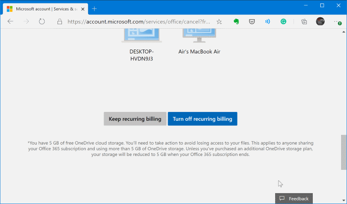The width and height of the screenshot is (347, 204).
Task: Reload the current page
Action: (x=42, y=21)
